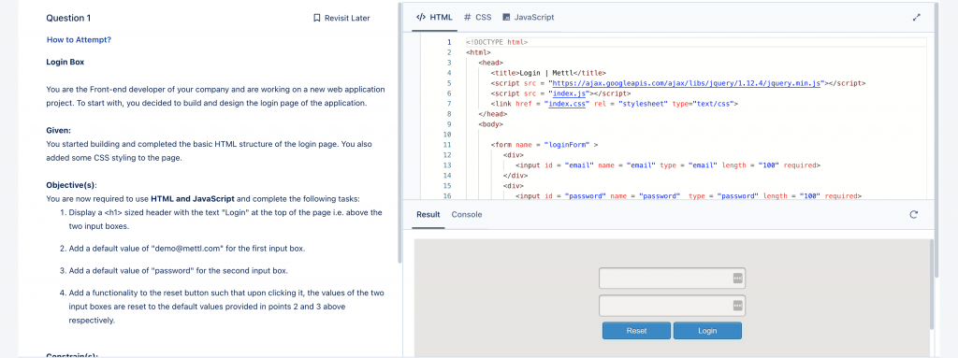Click the index.css link in code
The width and height of the screenshot is (958, 358).
tap(568, 103)
